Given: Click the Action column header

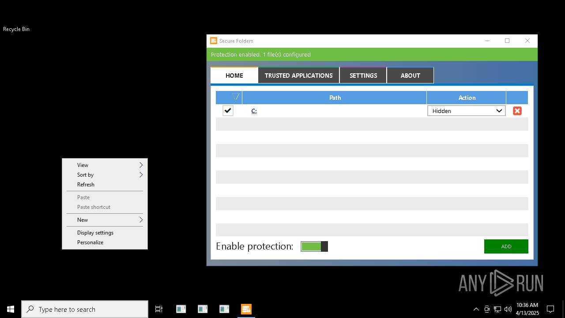Looking at the screenshot, I should coord(467,98).
